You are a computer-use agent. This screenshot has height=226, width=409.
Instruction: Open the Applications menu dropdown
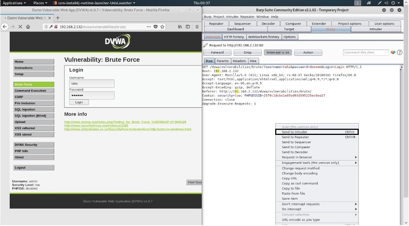tap(14, 3)
